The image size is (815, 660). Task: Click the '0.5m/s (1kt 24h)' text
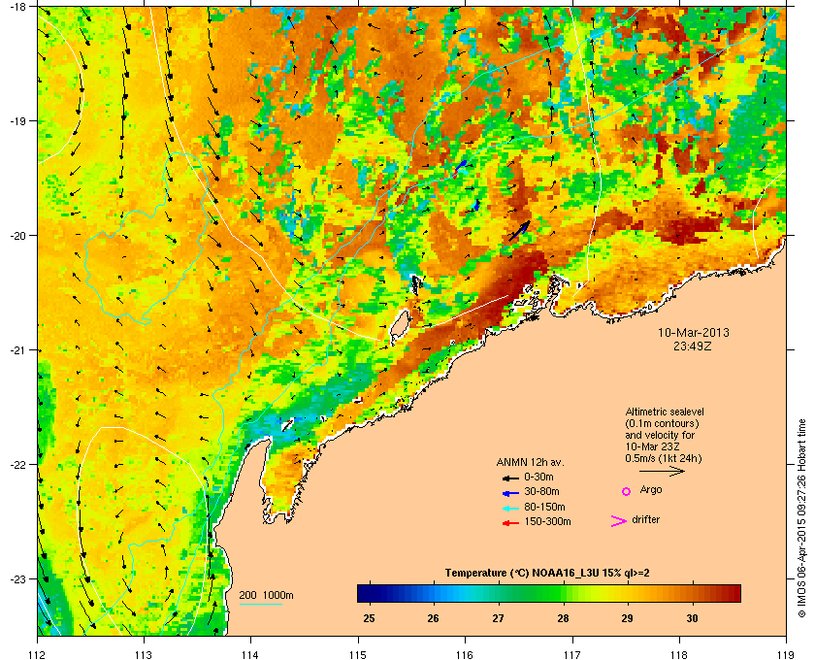tap(664, 459)
